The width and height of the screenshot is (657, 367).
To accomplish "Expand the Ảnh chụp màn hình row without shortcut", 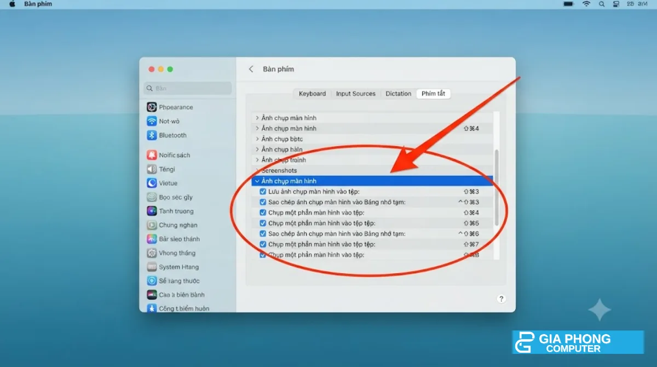I will [x=257, y=118].
